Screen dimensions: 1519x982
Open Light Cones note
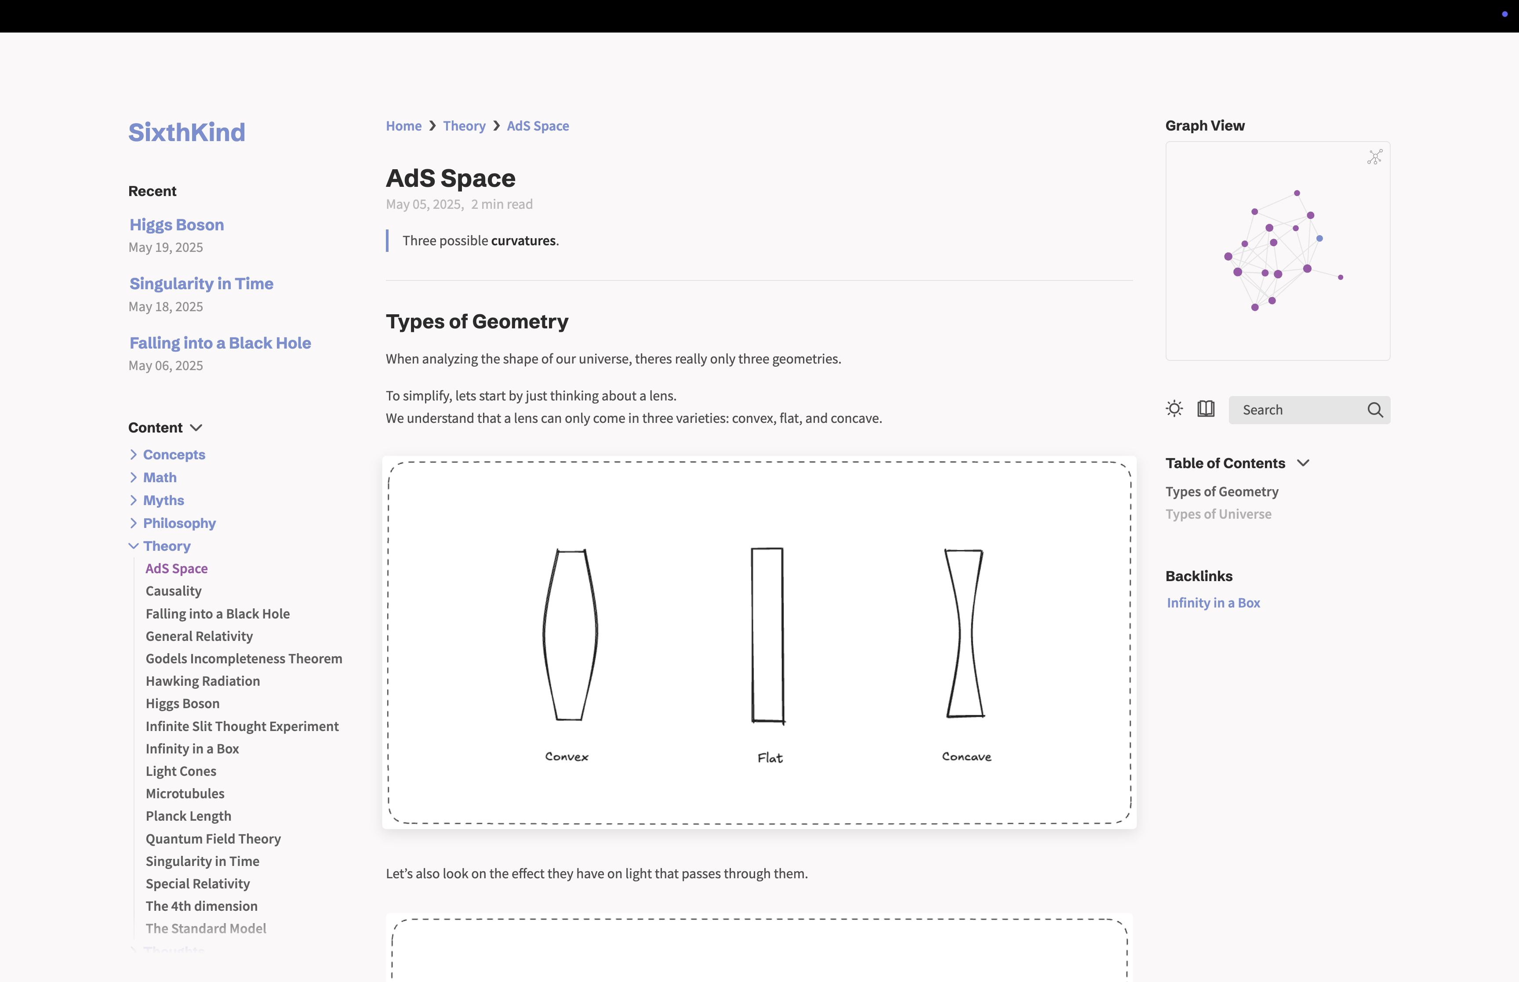[x=181, y=771]
